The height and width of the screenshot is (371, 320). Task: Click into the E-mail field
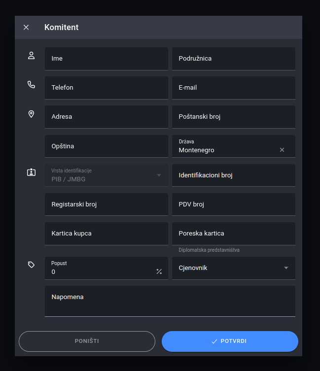tap(233, 88)
